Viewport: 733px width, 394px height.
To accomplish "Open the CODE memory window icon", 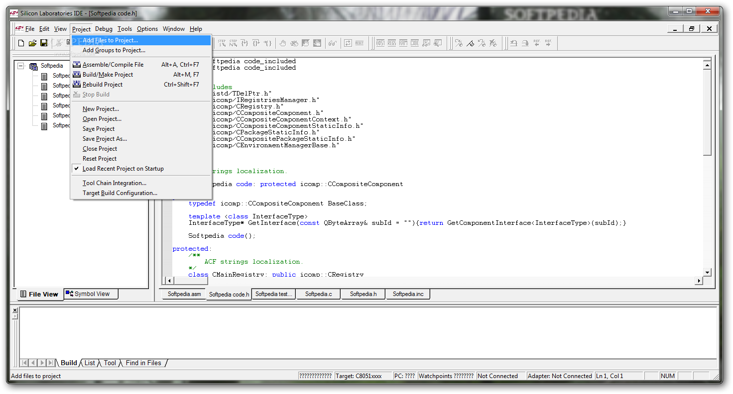I will [x=415, y=43].
